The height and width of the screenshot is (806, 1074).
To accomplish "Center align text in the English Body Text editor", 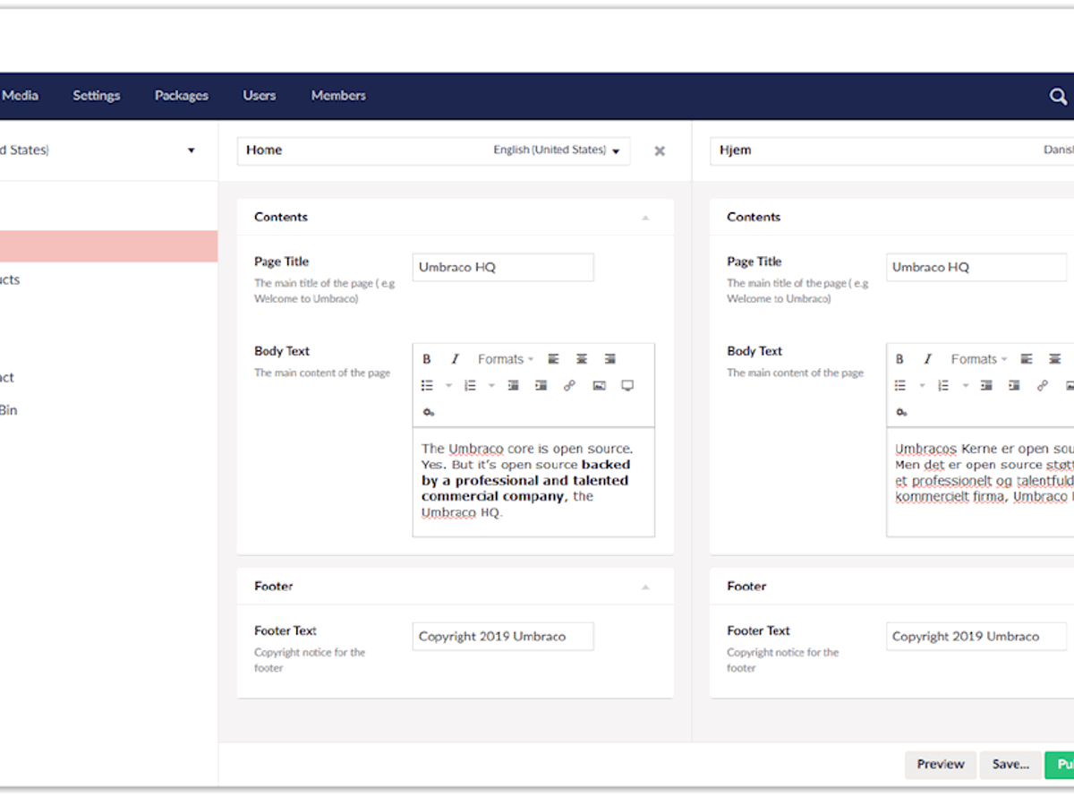I will 582,359.
